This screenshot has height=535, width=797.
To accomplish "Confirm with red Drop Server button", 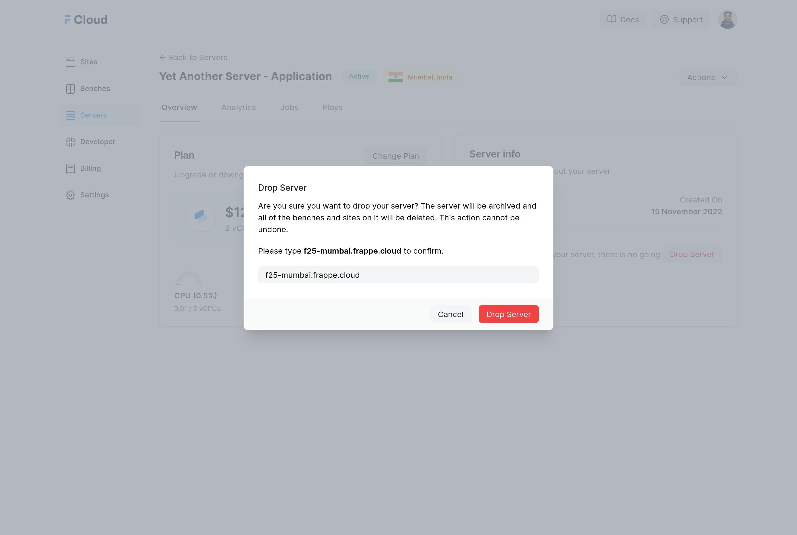I will [x=508, y=314].
